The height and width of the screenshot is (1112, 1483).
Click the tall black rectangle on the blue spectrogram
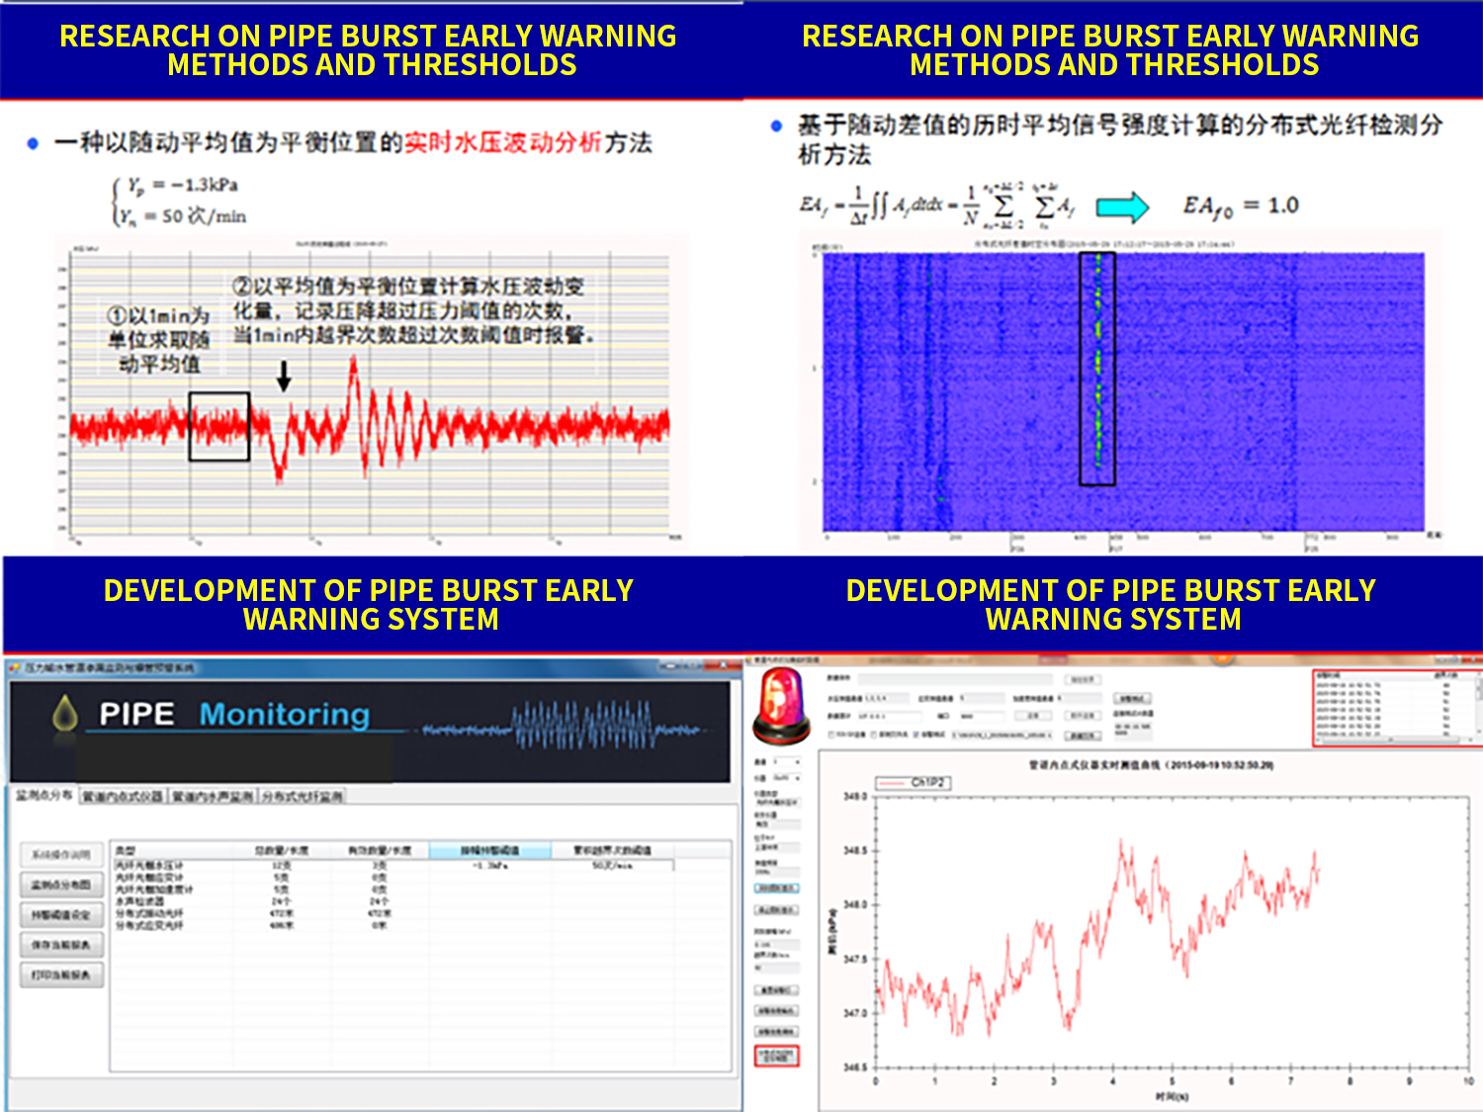(x=1096, y=369)
